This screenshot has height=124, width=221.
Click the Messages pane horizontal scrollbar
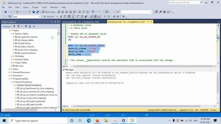(x=138, y=106)
